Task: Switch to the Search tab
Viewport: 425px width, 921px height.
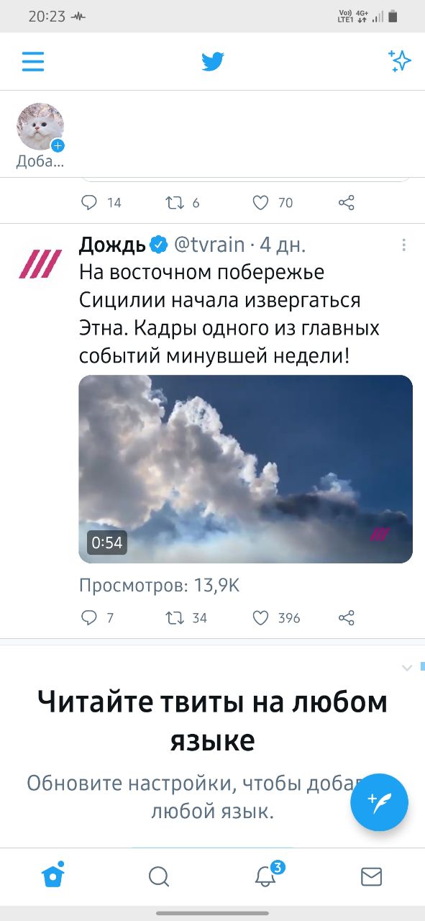Action: pyautogui.click(x=159, y=876)
